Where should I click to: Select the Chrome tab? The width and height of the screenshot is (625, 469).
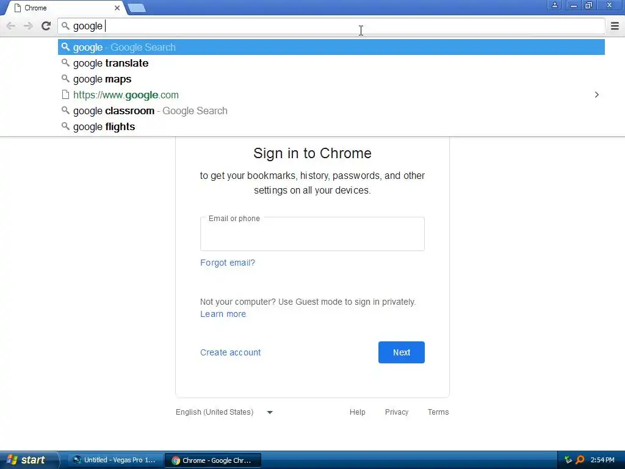click(66, 8)
